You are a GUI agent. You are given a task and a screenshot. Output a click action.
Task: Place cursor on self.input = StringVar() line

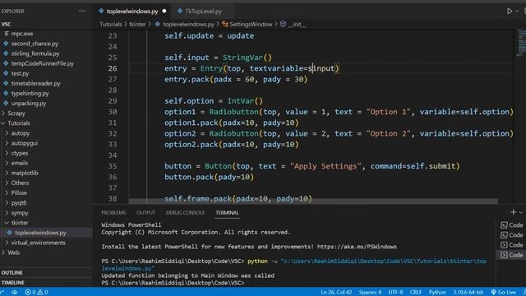218,58
